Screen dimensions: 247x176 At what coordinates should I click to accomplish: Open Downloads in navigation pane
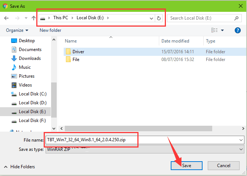(30, 58)
